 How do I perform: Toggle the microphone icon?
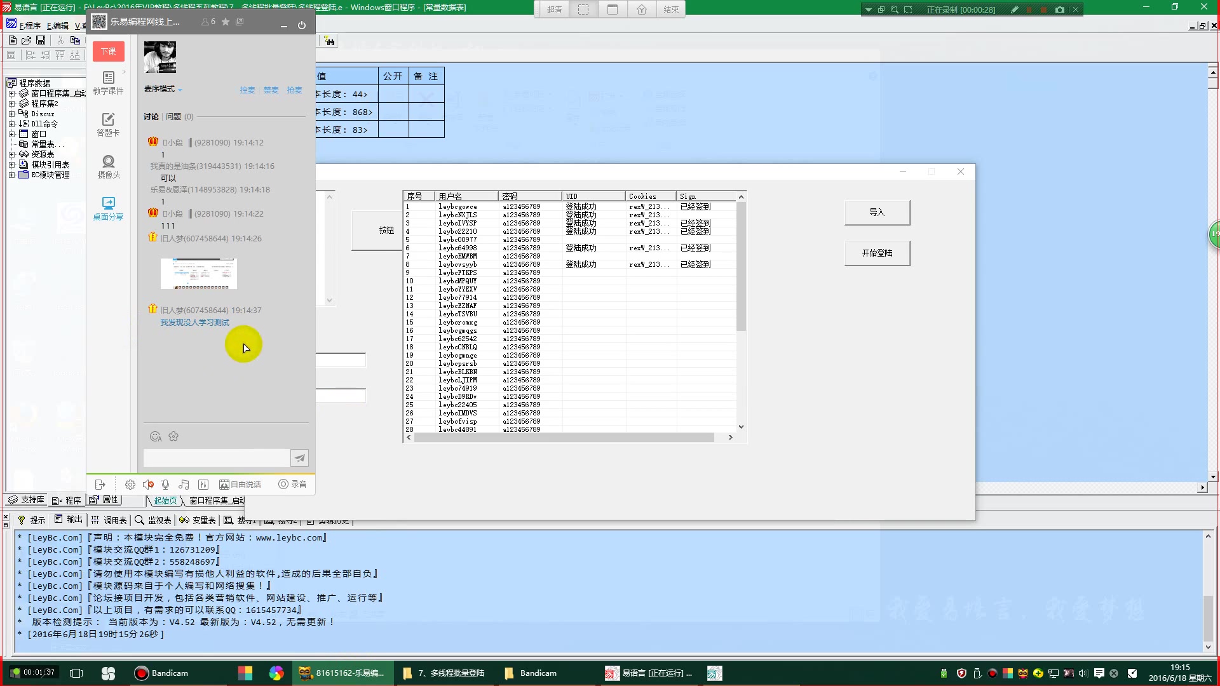click(x=165, y=485)
